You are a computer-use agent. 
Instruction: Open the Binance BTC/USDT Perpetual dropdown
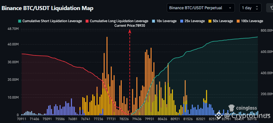[201, 8]
